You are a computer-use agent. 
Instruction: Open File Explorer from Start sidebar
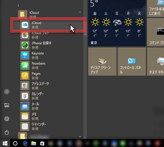click(7, 105)
